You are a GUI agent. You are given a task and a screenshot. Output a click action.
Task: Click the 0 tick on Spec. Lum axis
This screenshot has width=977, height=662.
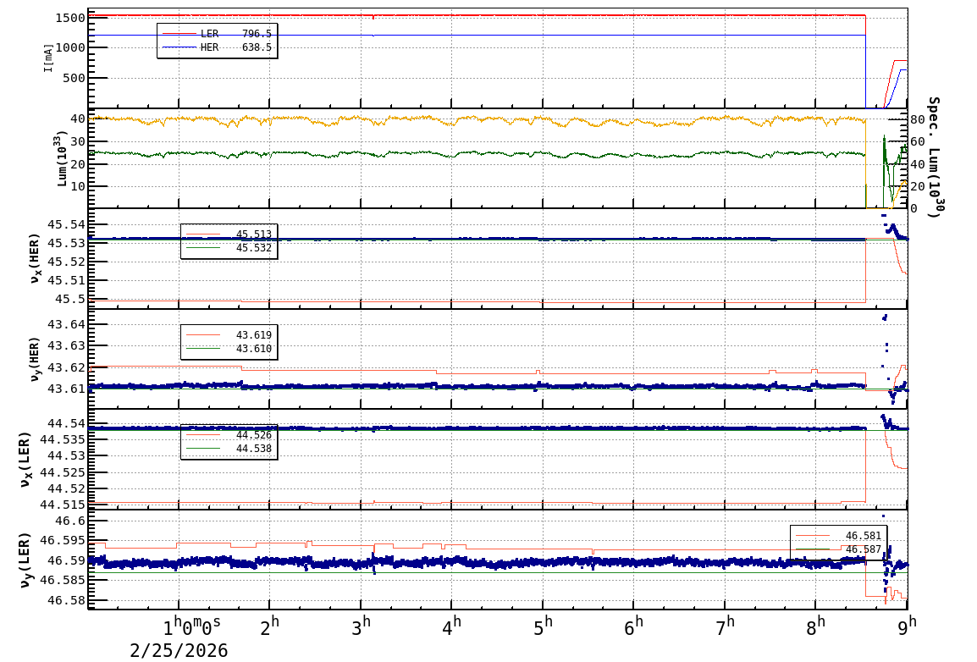click(914, 208)
